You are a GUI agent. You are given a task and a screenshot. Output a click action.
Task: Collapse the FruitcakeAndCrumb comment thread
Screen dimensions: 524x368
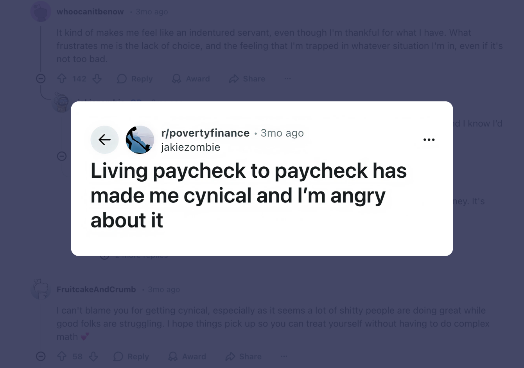[41, 356]
